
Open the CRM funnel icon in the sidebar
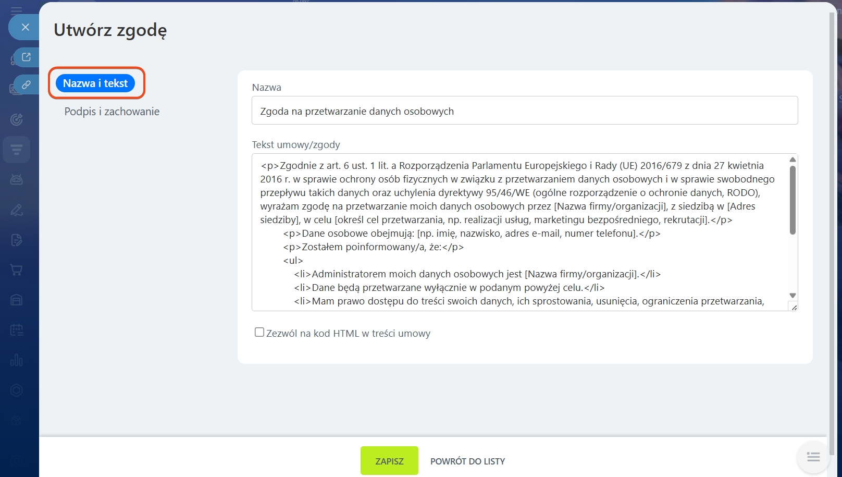[x=17, y=150]
